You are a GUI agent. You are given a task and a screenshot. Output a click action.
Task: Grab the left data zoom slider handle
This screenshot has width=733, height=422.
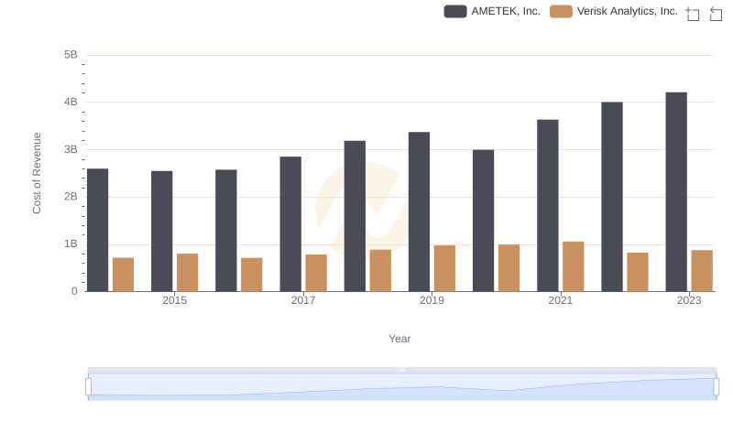click(88, 387)
